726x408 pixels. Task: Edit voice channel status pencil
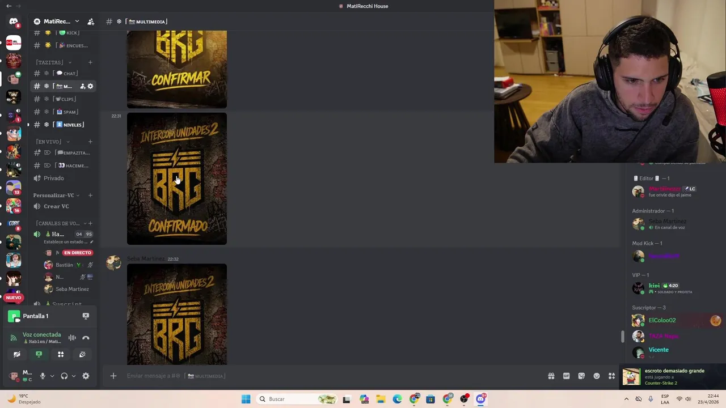point(91,242)
